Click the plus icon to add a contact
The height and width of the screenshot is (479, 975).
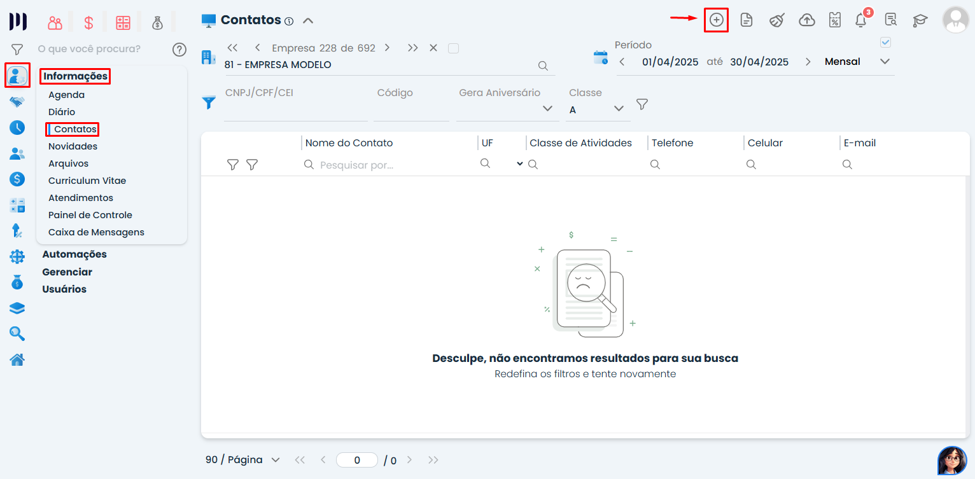717,20
